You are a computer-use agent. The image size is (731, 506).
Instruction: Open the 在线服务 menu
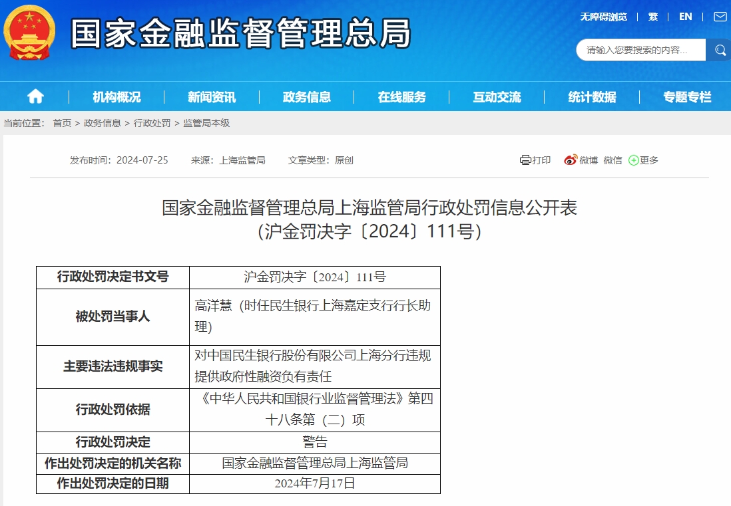[x=402, y=97]
